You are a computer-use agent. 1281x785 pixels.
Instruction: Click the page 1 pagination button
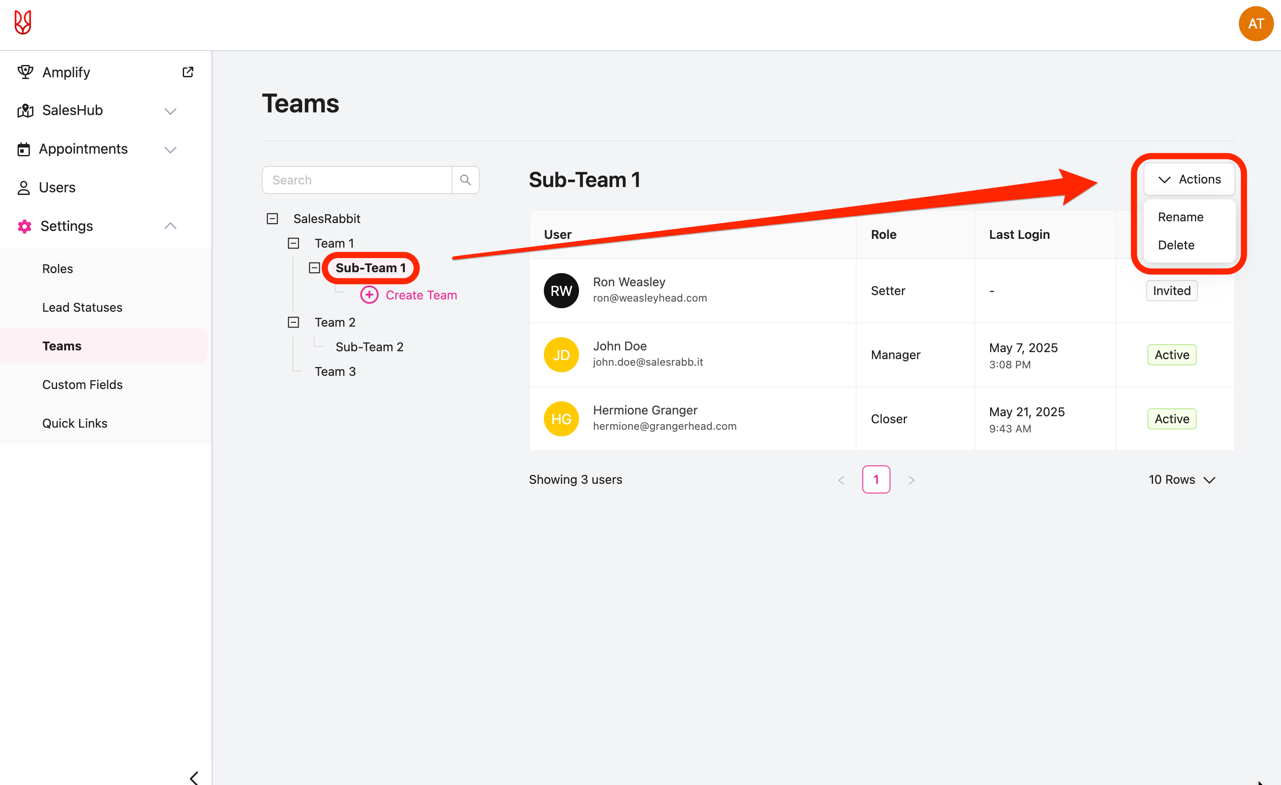point(876,479)
